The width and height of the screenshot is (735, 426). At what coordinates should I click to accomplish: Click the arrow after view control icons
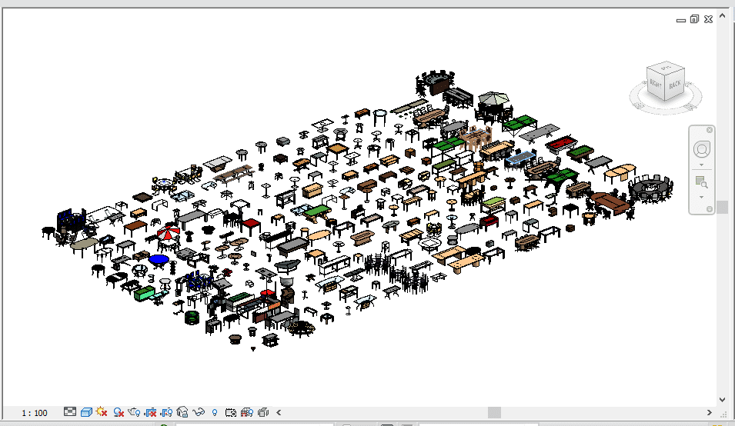pos(279,413)
